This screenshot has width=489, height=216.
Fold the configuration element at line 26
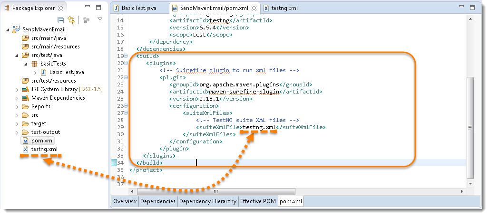click(126, 106)
